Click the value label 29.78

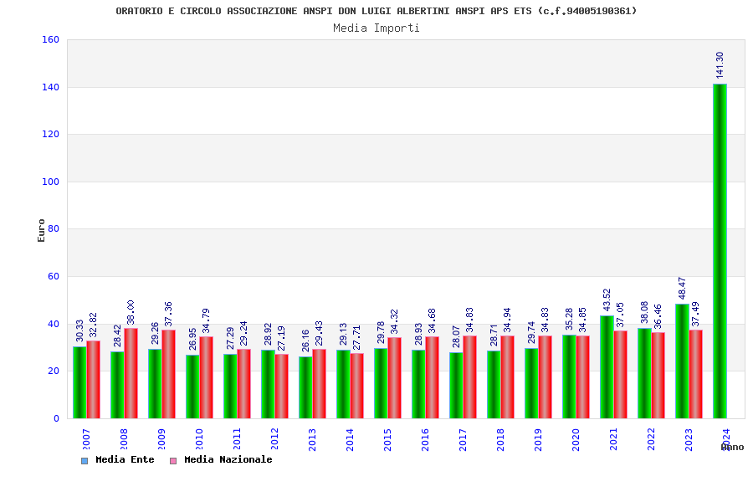point(381,332)
